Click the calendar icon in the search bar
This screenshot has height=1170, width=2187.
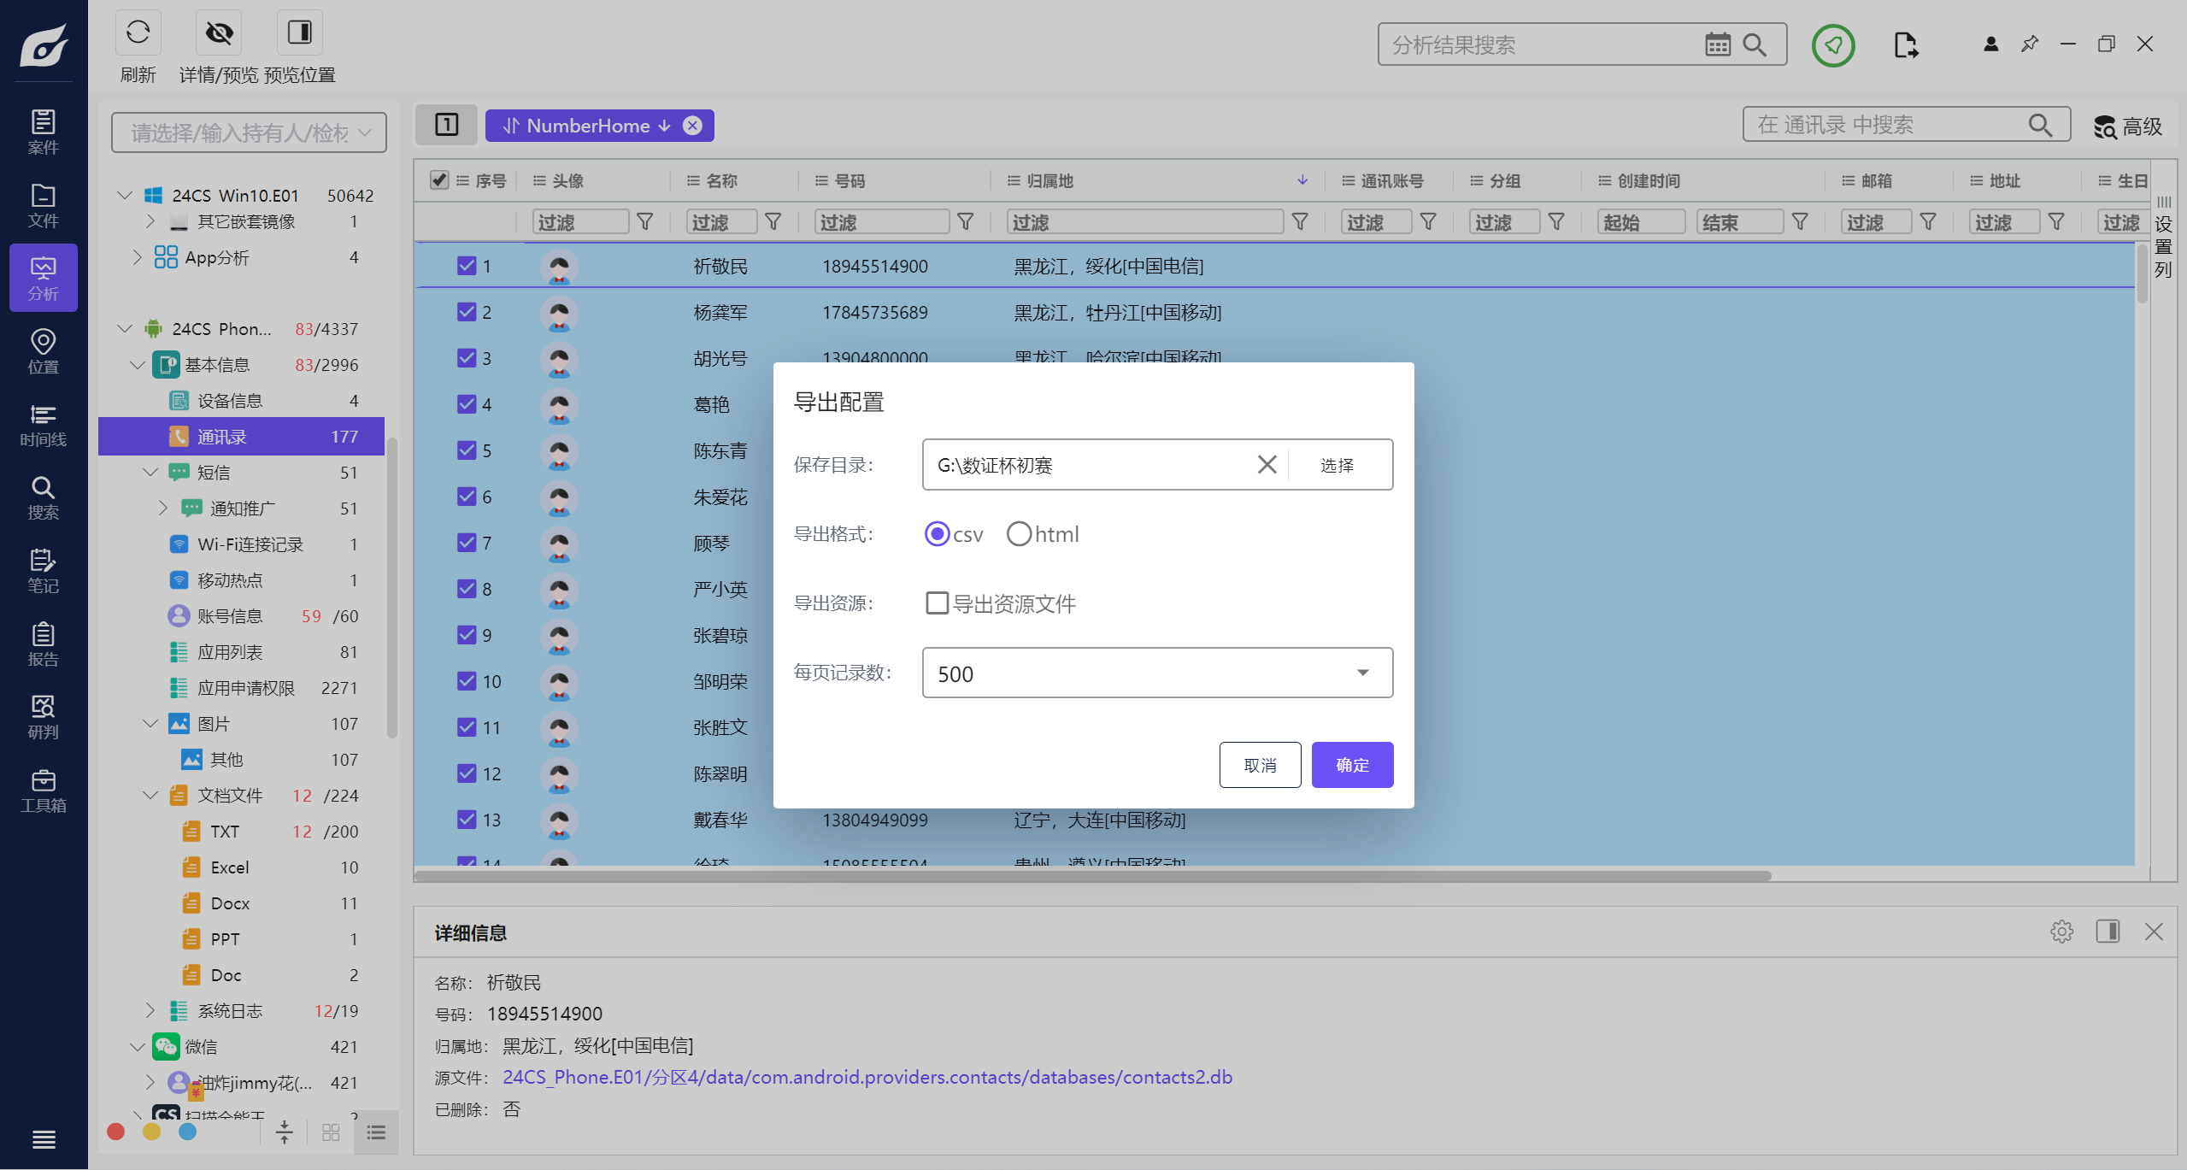(1717, 44)
